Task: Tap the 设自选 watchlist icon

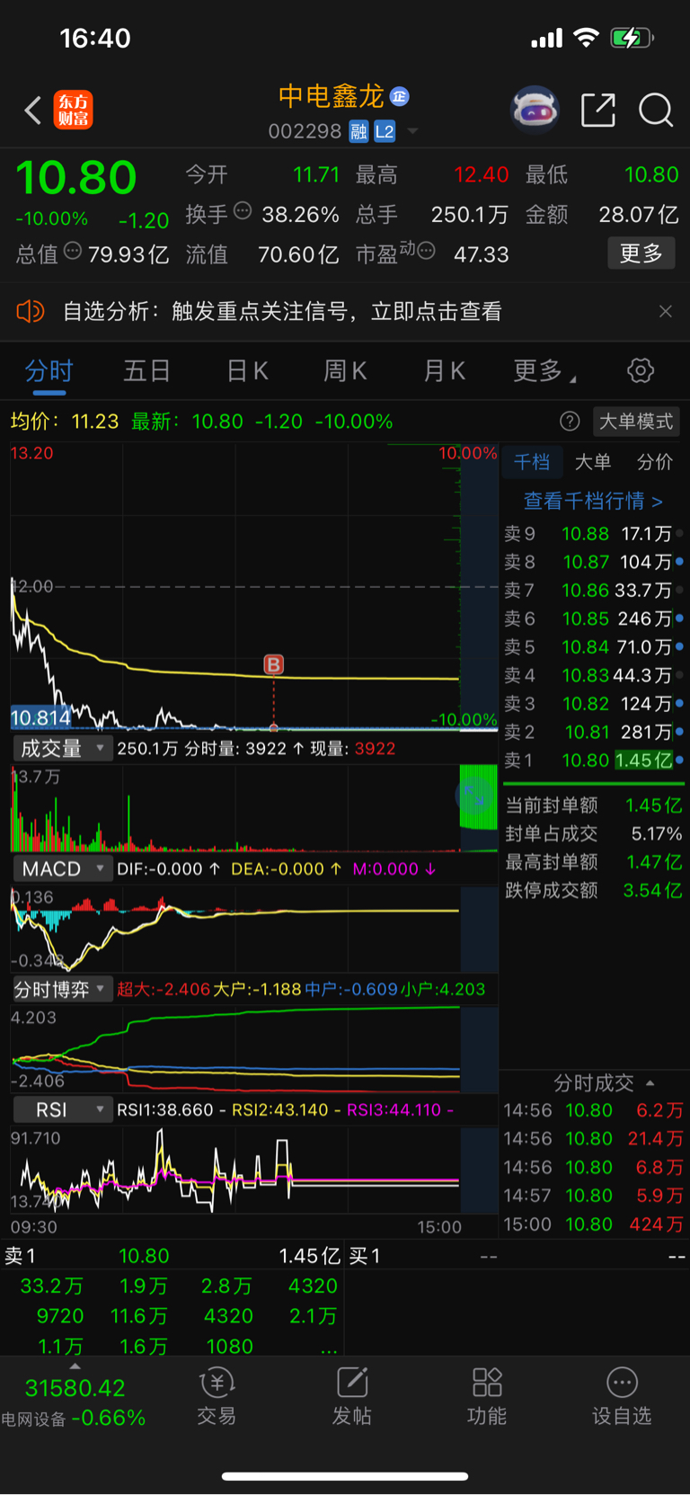Action: tap(622, 1396)
